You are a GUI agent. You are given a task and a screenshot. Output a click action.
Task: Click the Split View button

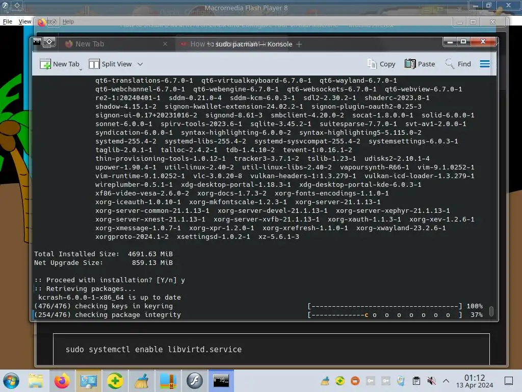click(110, 64)
